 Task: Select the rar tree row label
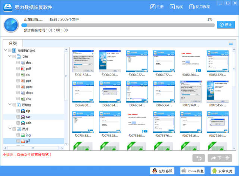point(28,117)
